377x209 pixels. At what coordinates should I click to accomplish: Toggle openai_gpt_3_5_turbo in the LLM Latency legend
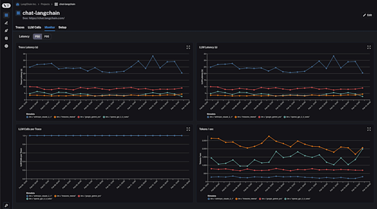point(297,117)
